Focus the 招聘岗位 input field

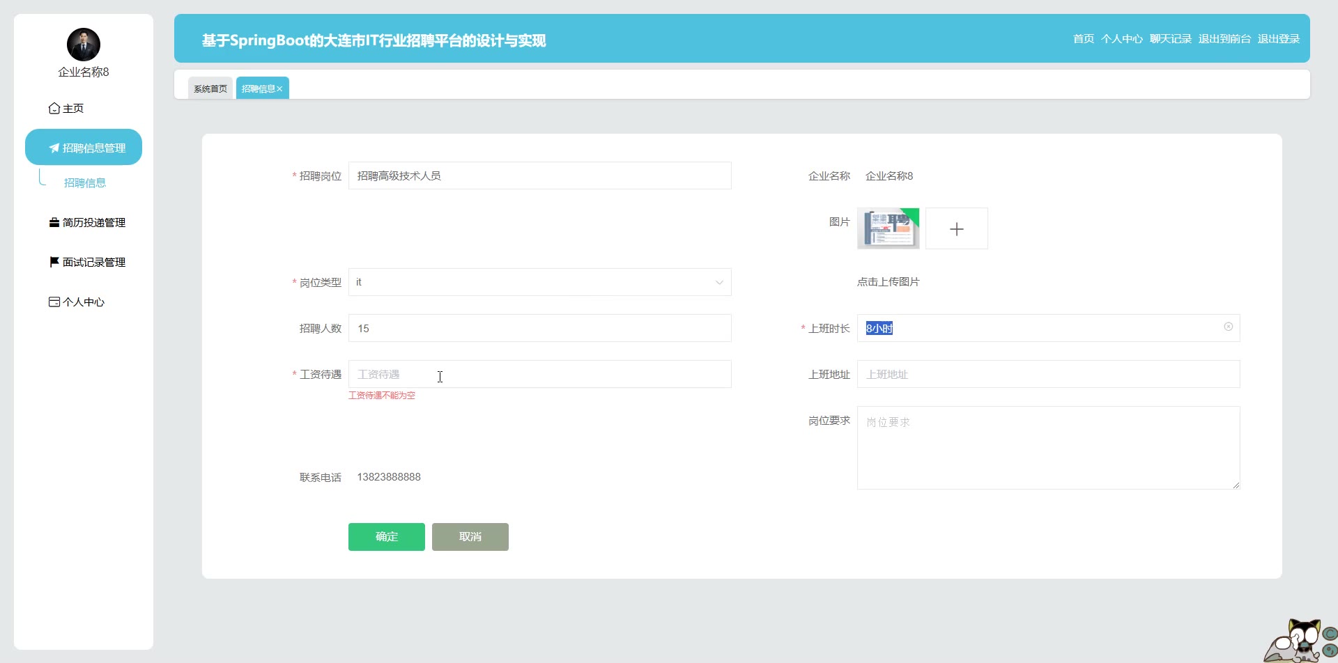click(540, 175)
